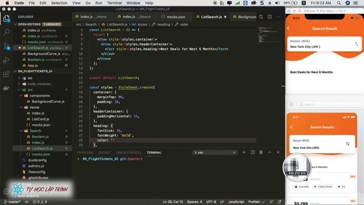
Task: Open the Manage gear in activity bar
Action: pyautogui.click(x=6, y=191)
